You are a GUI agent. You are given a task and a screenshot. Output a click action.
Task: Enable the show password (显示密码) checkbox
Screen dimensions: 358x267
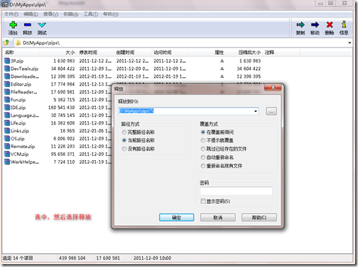tap(203, 201)
